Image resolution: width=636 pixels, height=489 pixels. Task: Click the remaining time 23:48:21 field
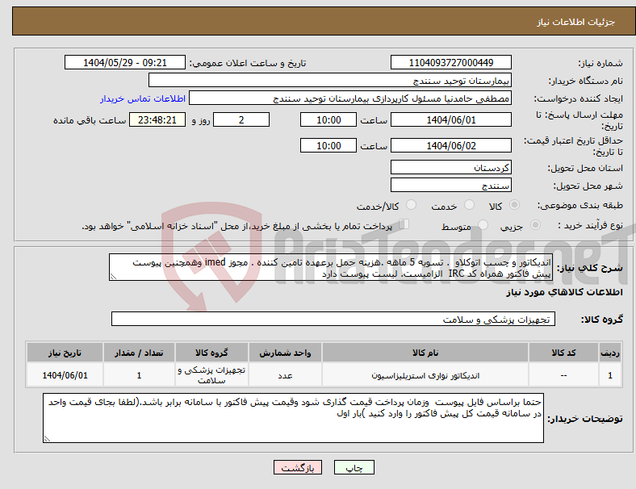pos(157,119)
